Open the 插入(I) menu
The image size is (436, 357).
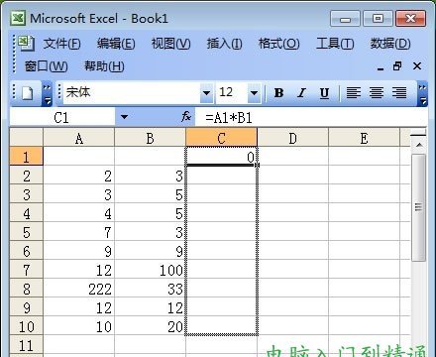click(224, 44)
